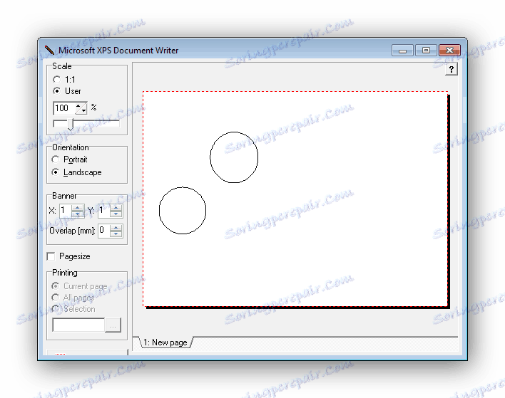Choose Portrait orientation

click(56, 159)
